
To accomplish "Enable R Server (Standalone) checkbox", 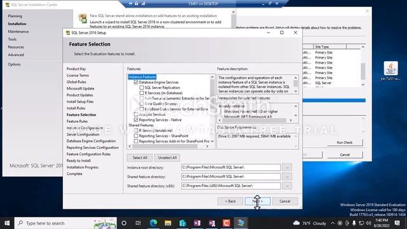I will [x=135, y=130].
